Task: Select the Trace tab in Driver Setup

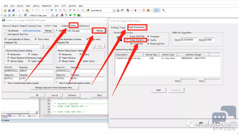Action: [x=122, y=27]
